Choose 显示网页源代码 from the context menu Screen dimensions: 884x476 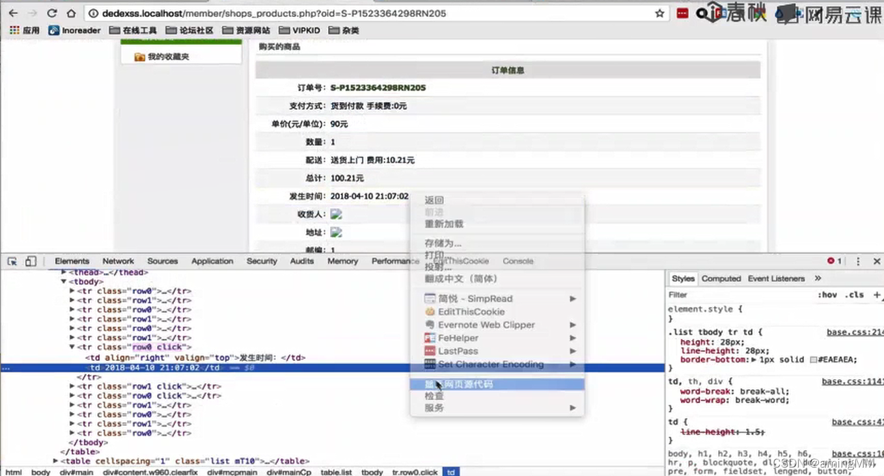point(497,384)
